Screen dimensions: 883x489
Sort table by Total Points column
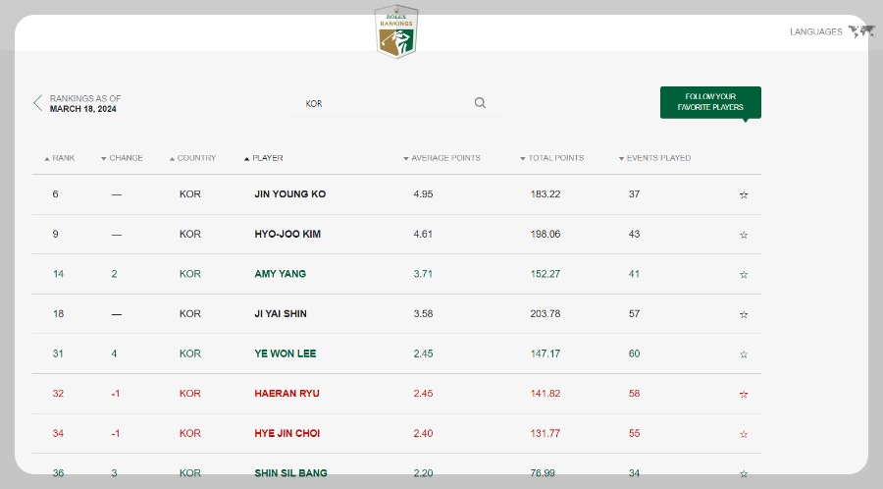551,158
